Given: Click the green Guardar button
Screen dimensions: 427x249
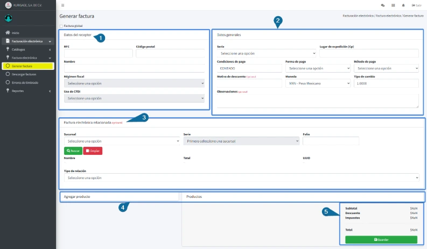Looking at the screenshot, I should pos(381,239).
